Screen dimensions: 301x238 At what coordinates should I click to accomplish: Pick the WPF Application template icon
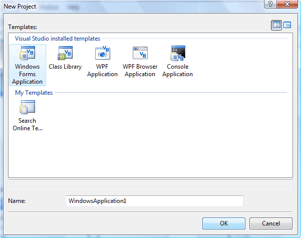tap(103, 53)
